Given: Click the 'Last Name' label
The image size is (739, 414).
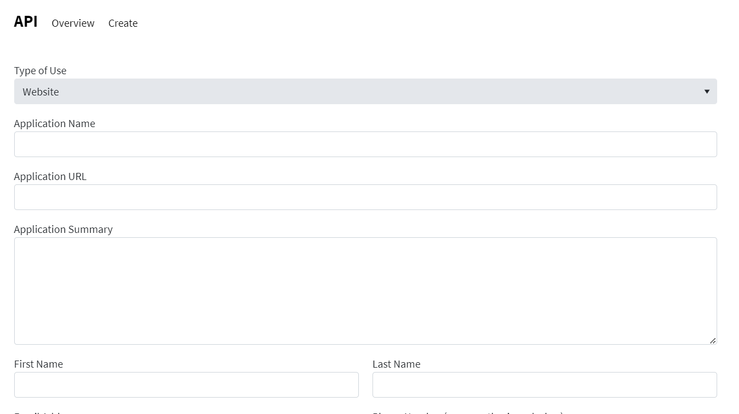Looking at the screenshot, I should tap(397, 364).
